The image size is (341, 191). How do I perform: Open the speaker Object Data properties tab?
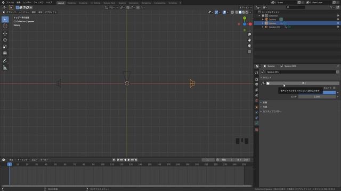[x=257, y=123]
